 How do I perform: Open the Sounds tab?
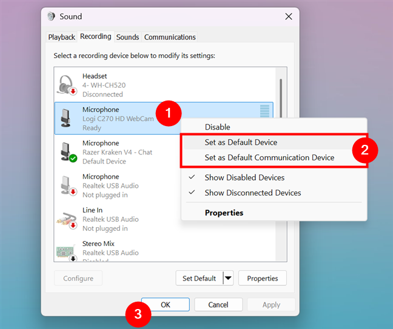pyautogui.click(x=127, y=37)
